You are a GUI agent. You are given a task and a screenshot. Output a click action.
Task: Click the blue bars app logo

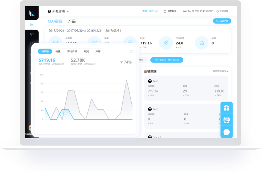click(32, 13)
